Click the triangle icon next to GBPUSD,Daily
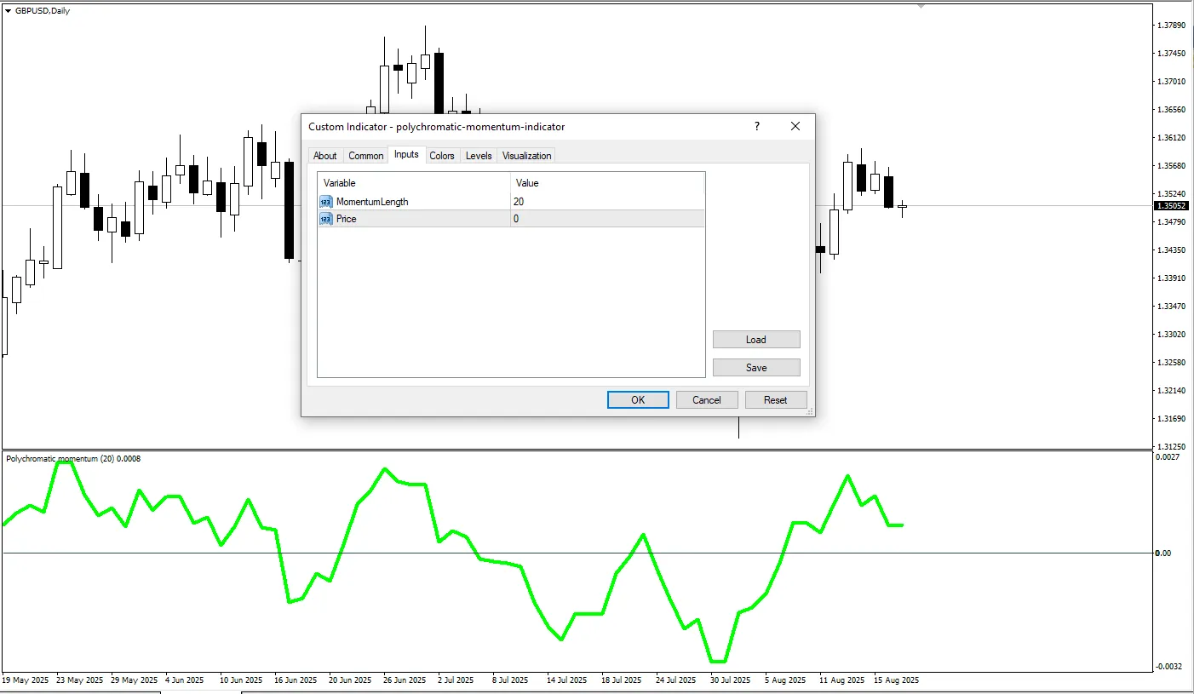 [9, 10]
